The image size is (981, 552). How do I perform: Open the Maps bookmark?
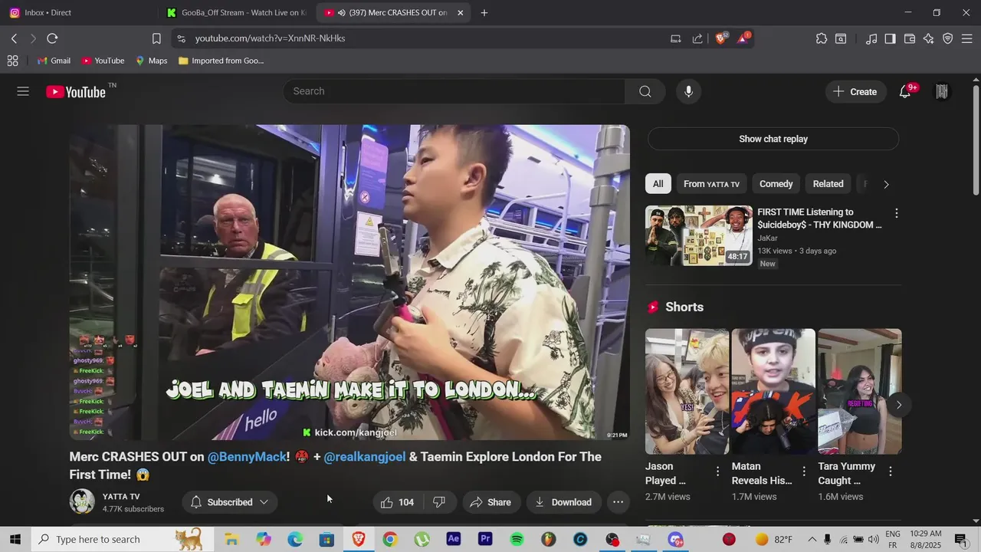(x=152, y=61)
